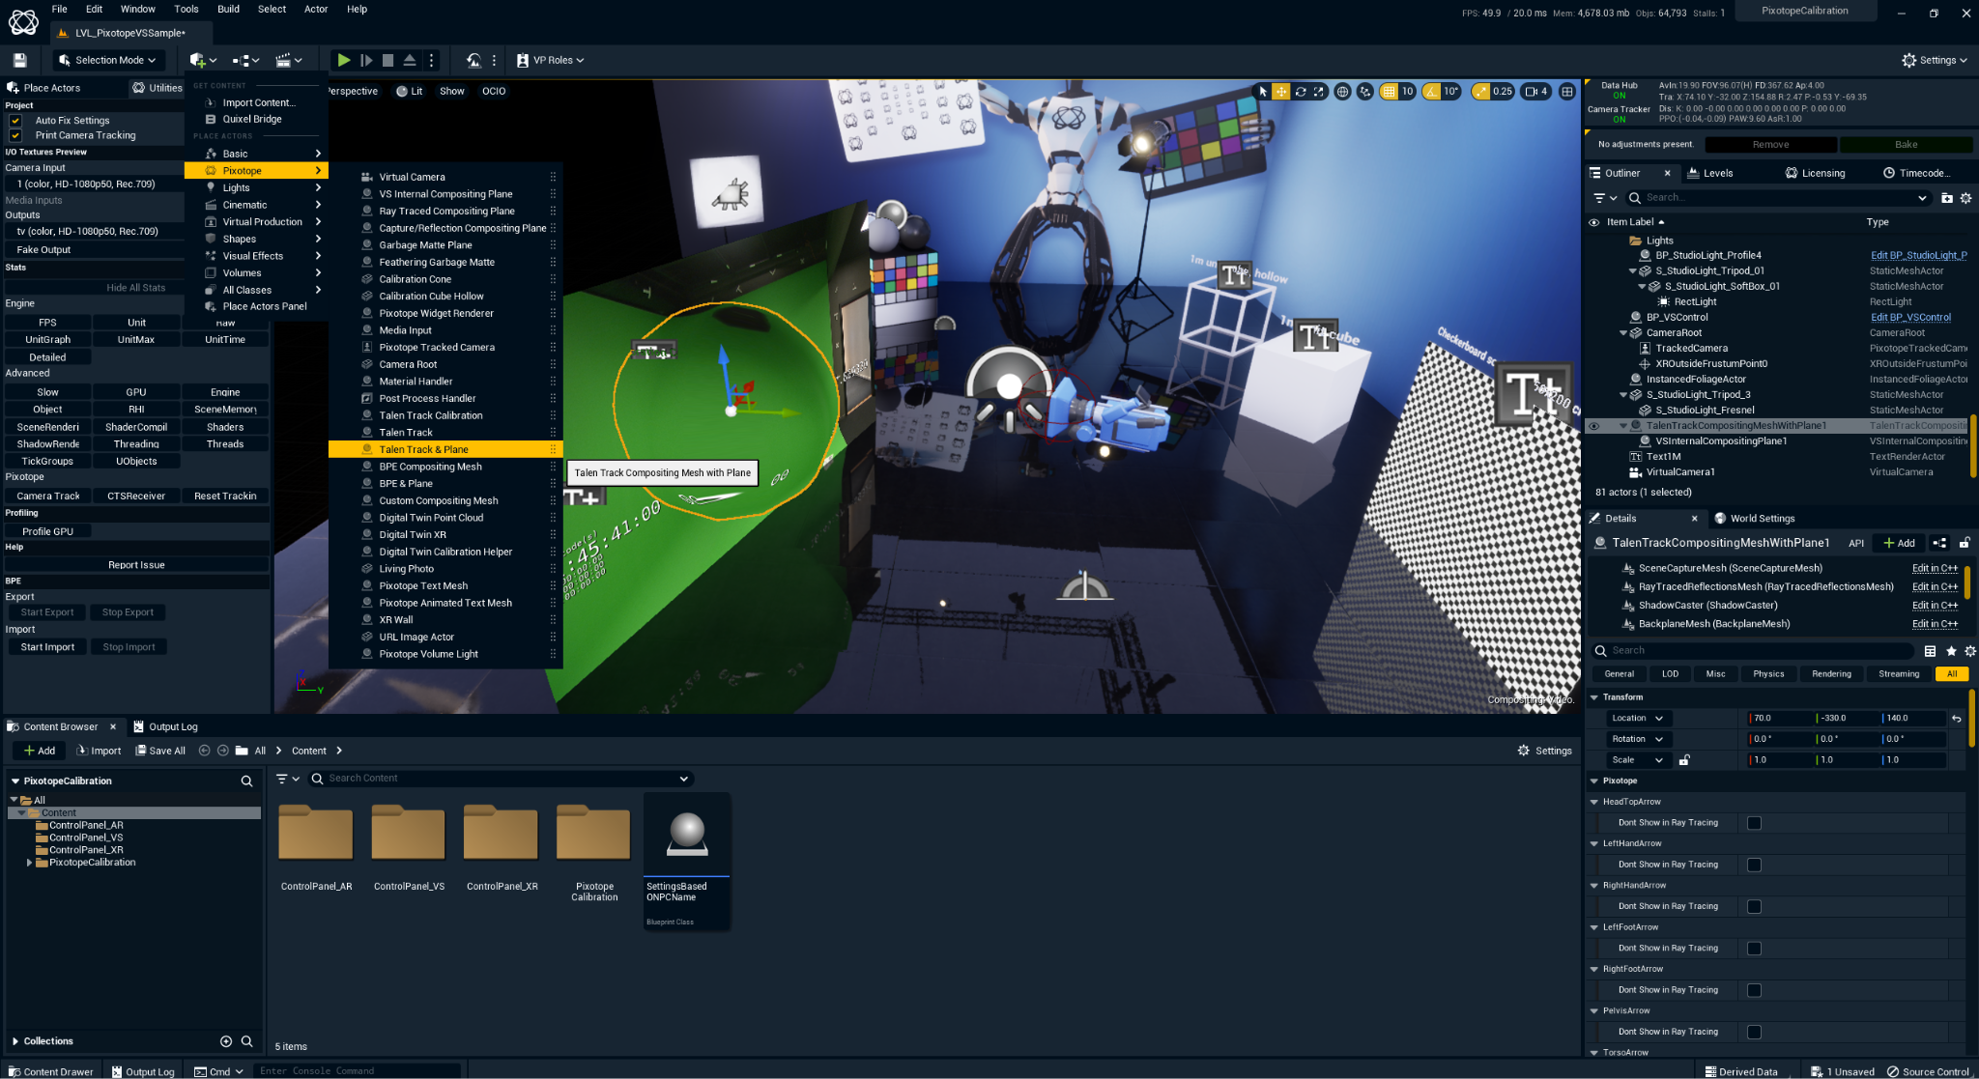Click the Add component button in Details
Viewport: 1979px width, 1079px height.
1898,543
